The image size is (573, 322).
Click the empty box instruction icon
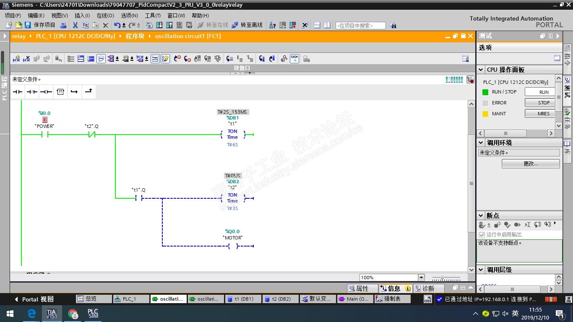(x=60, y=92)
